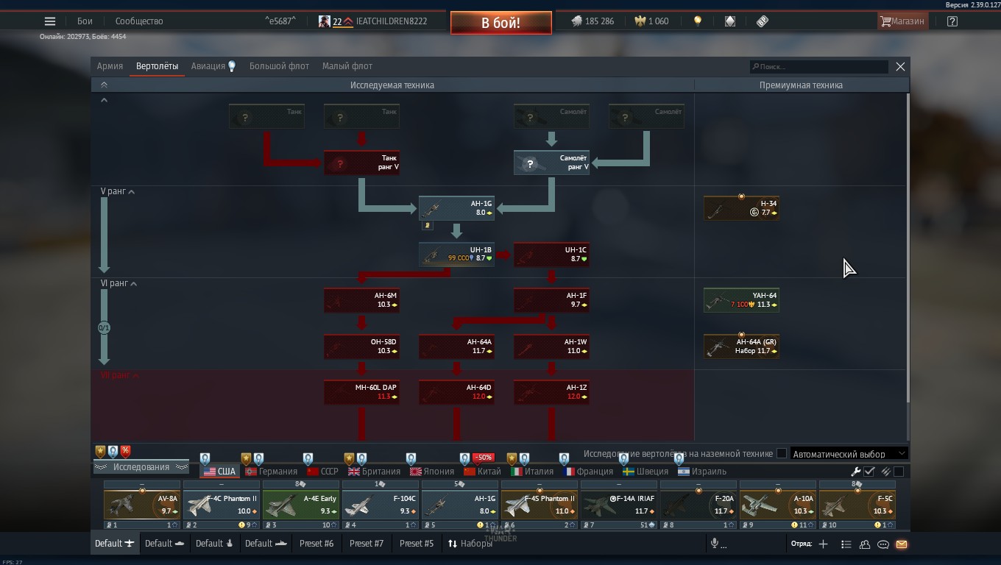
Task: Open the hamburger main menu
Action: tap(50, 21)
